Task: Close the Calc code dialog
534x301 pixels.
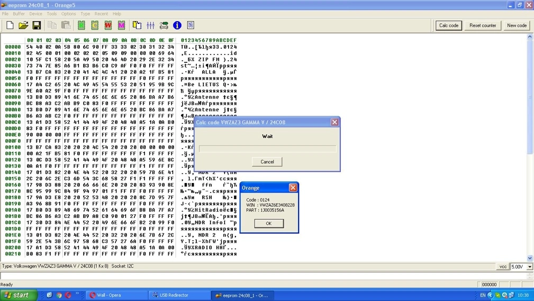Action: coord(334,122)
